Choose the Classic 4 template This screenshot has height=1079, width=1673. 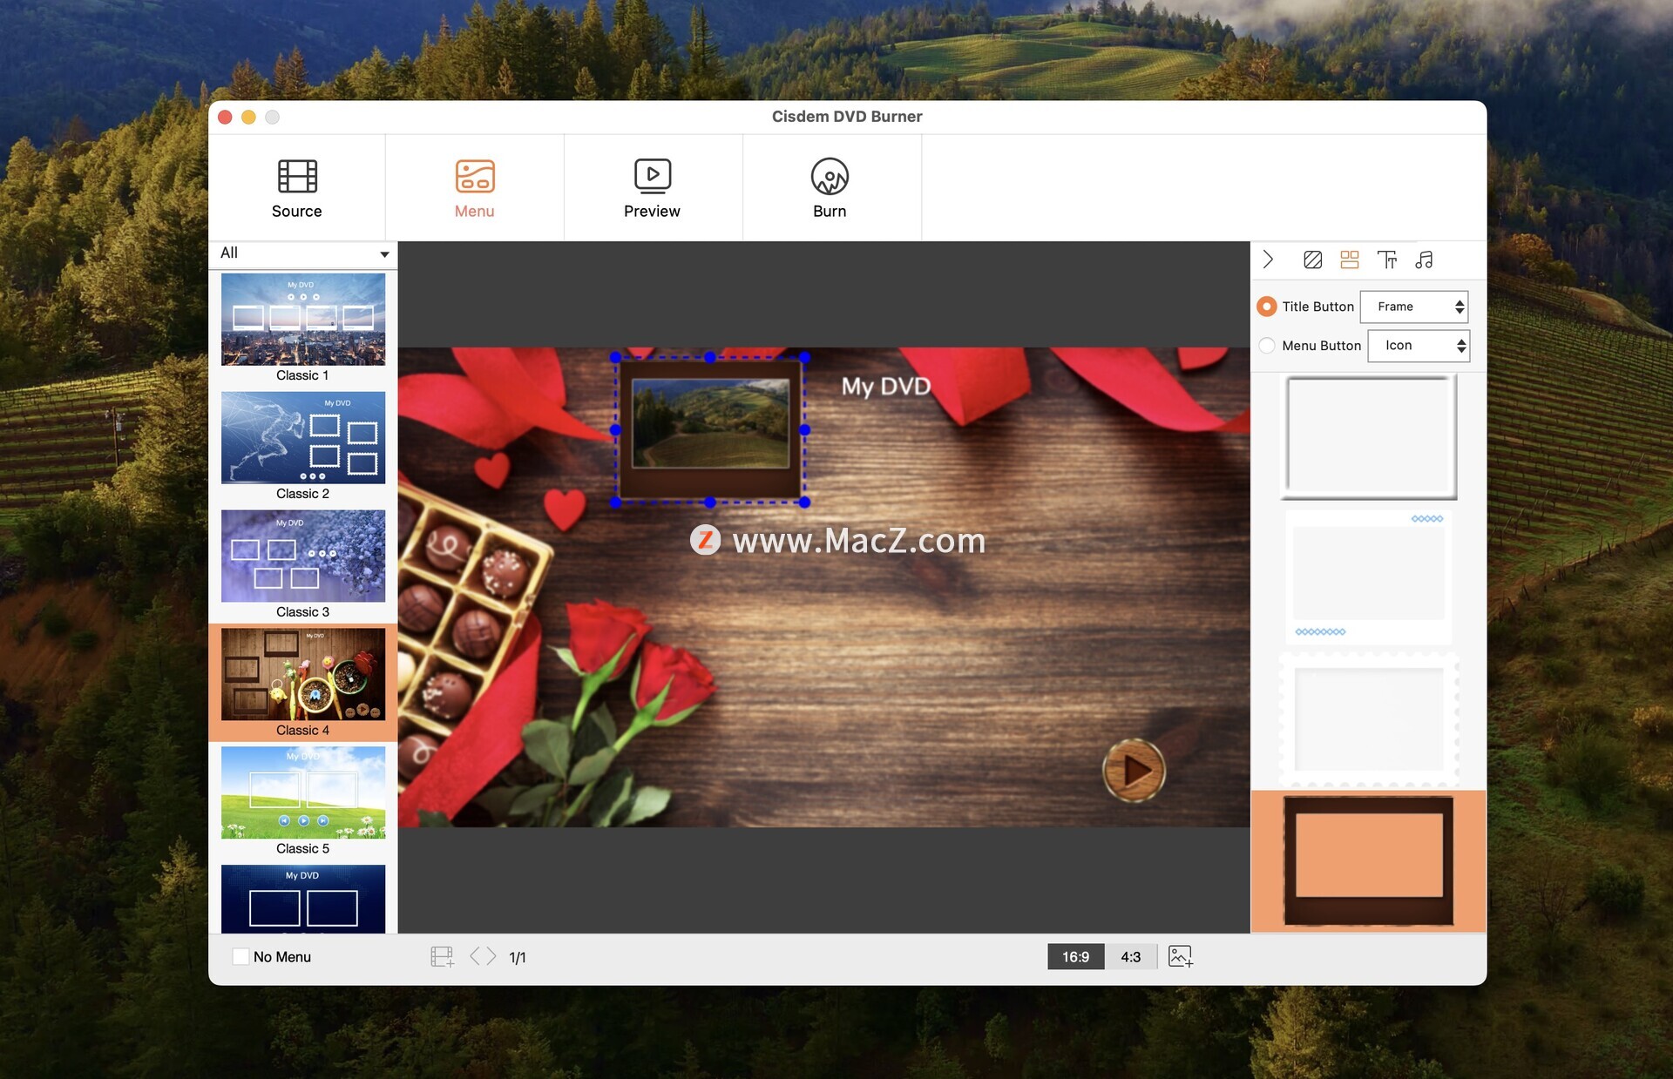[x=303, y=682]
